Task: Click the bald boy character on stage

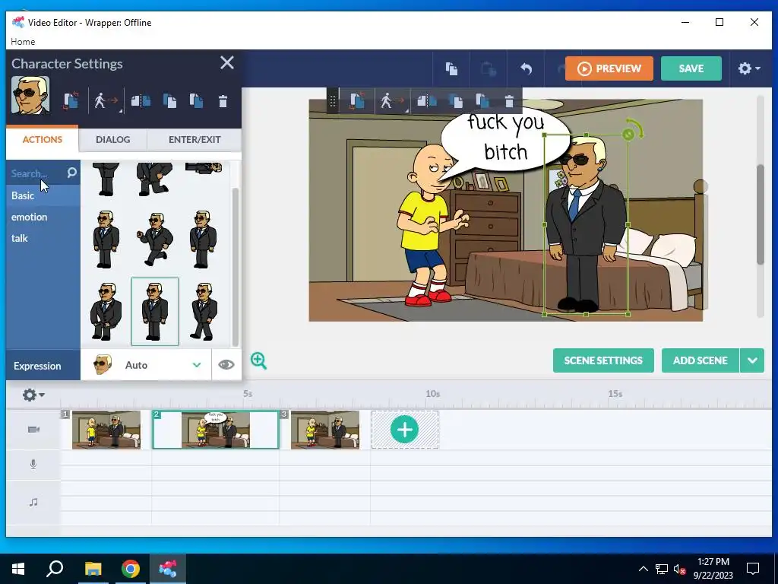Action: tap(430, 224)
